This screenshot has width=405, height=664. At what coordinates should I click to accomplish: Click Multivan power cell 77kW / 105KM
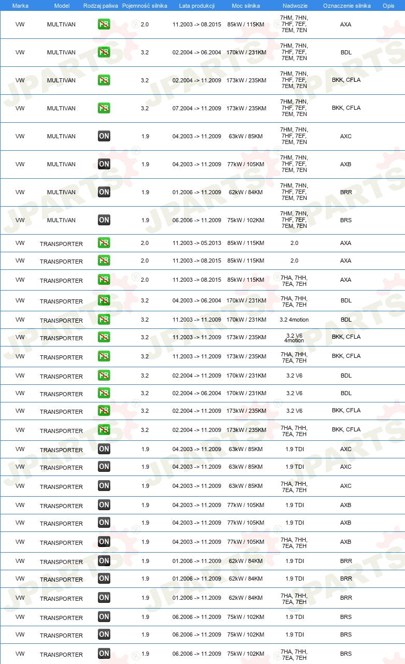(246, 164)
